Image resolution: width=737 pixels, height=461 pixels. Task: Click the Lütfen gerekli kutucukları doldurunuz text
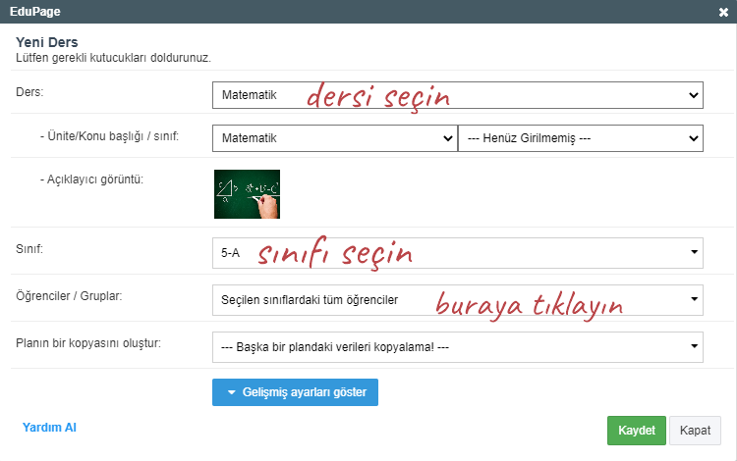click(113, 58)
